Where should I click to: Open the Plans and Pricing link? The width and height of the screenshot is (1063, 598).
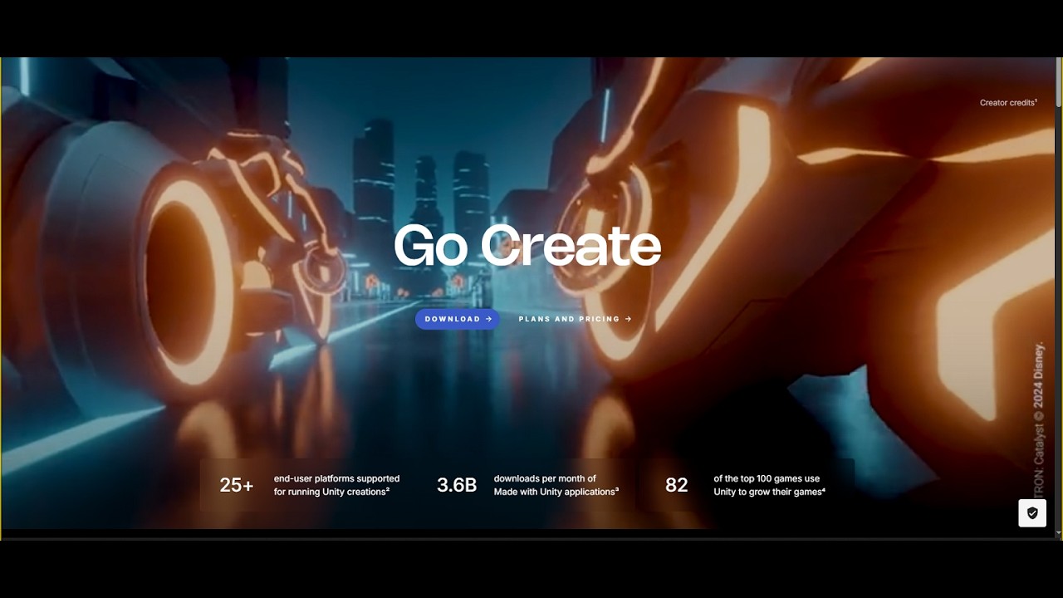click(575, 319)
